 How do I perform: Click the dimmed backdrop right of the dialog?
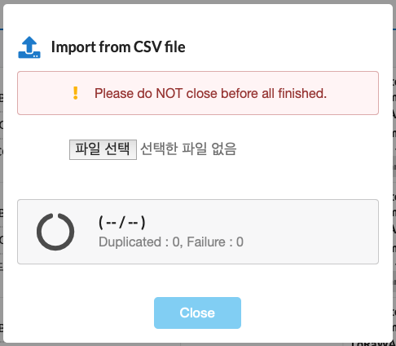394,174
